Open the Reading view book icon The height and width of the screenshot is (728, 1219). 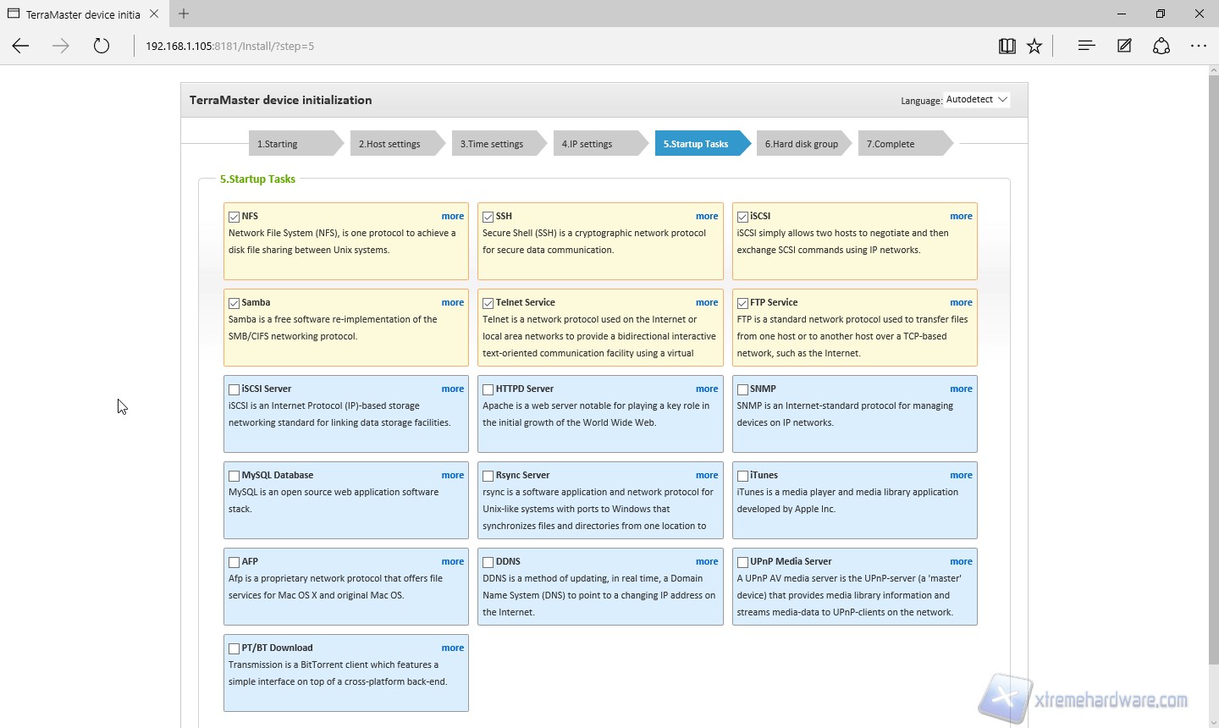click(x=1007, y=47)
